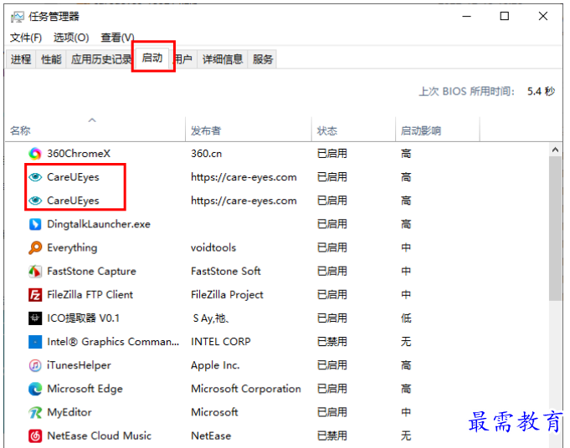Click the ICO提取器 V0.1 icon
This screenshot has height=448, width=570.
pyautogui.click(x=35, y=318)
